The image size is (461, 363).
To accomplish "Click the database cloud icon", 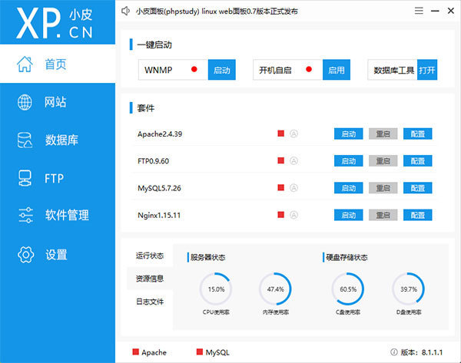I will pos(25,140).
